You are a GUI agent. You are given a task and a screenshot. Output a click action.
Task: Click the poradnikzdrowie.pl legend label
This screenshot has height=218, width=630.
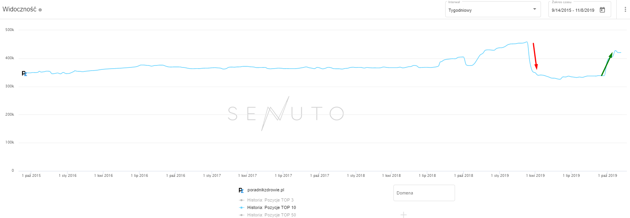[x=266, y=190]
